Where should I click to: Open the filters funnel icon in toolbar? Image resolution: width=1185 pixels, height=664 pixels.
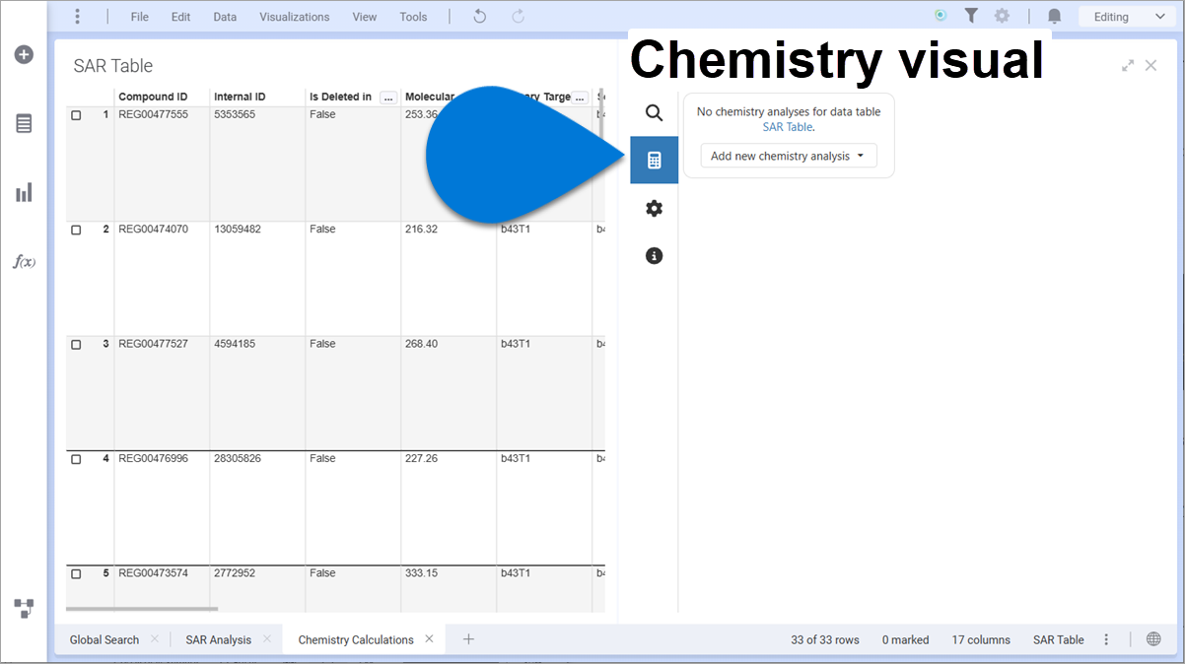click(971, 16)
